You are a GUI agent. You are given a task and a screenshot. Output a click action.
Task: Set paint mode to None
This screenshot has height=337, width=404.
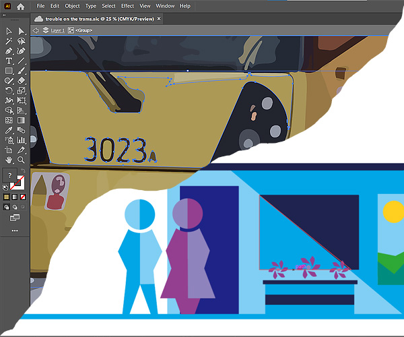tap(23, 197)
